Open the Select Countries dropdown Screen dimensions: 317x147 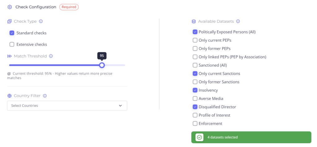pyautogui.click(x=67, y=106)
